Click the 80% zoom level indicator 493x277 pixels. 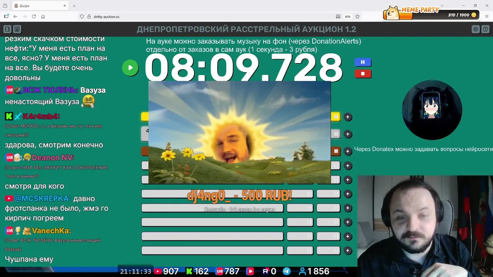pyautogui.click(x=348, y=17)
